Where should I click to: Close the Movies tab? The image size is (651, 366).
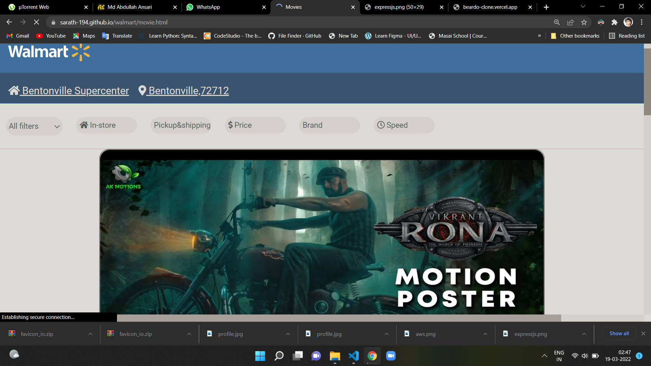(x=353, y=7)
